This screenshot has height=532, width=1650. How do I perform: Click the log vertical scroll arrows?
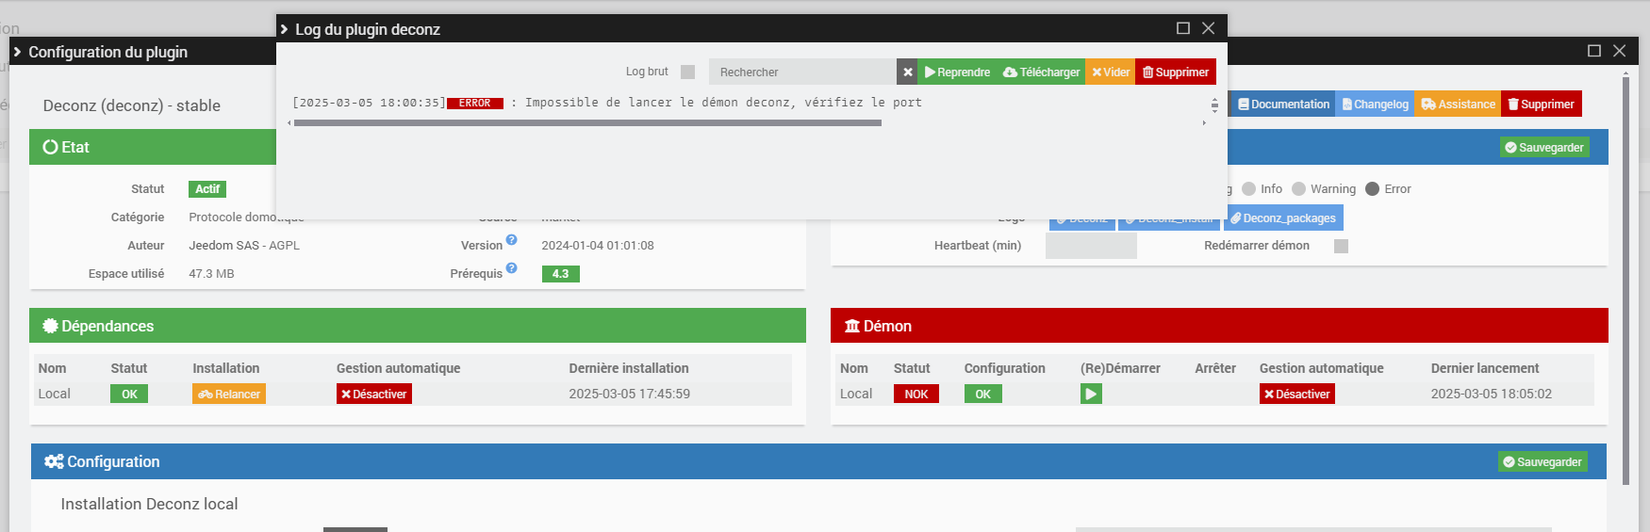point(1214,105)
